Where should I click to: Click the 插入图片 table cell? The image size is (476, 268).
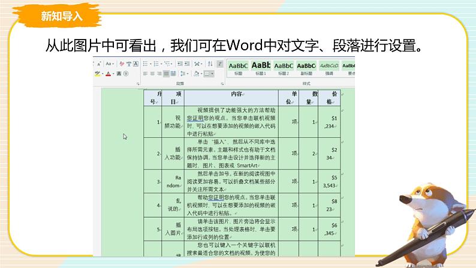173,229
